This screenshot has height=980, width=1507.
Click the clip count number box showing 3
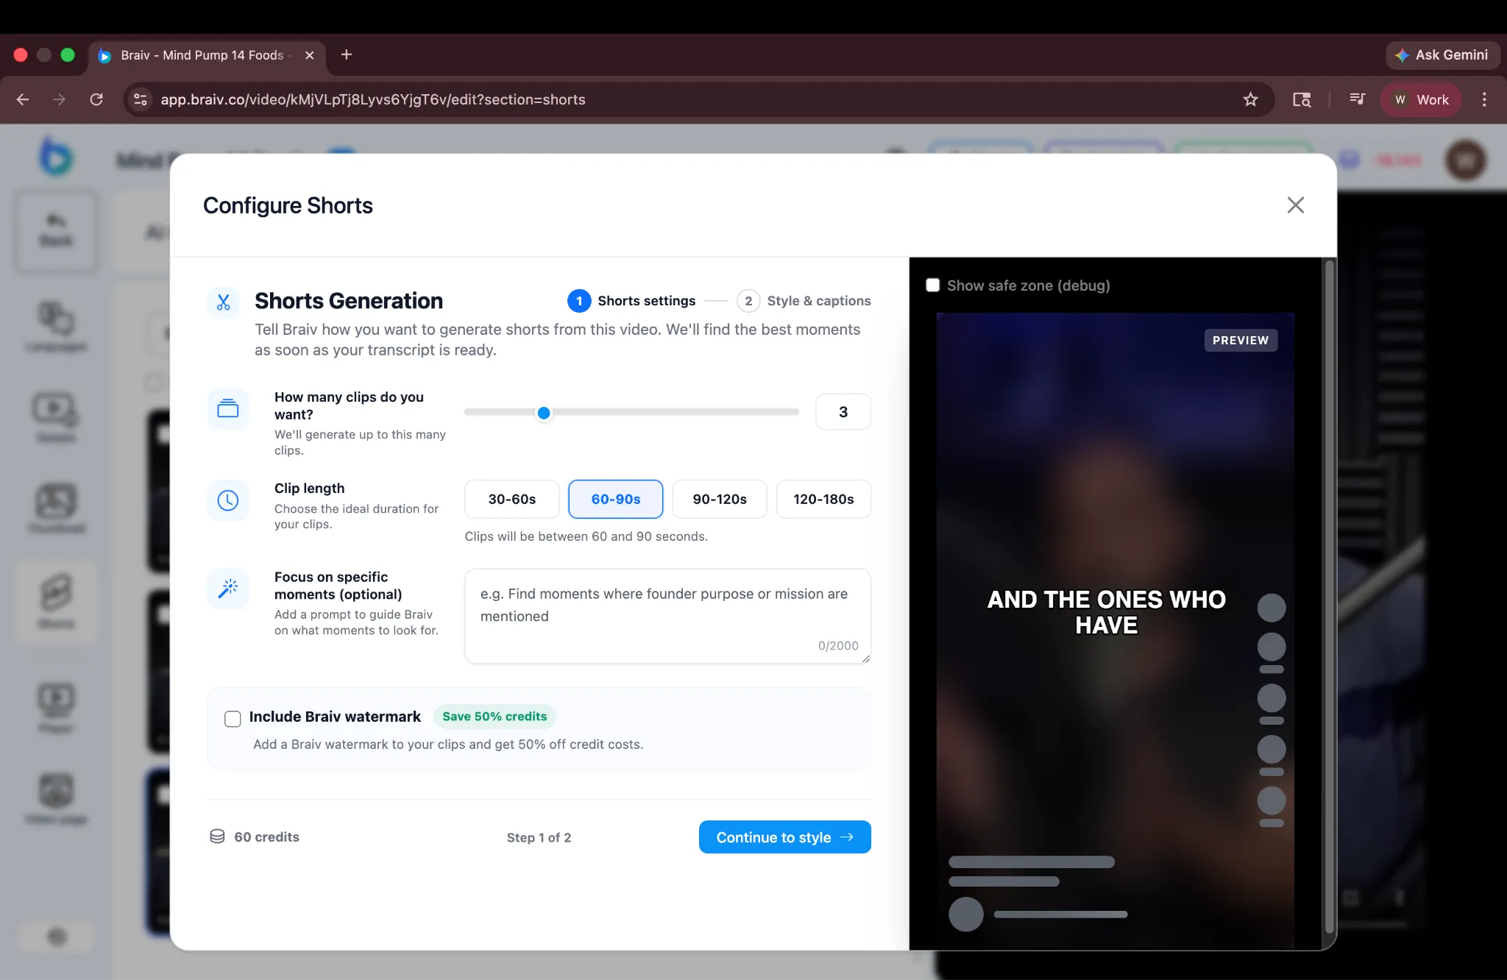(843, 412)
